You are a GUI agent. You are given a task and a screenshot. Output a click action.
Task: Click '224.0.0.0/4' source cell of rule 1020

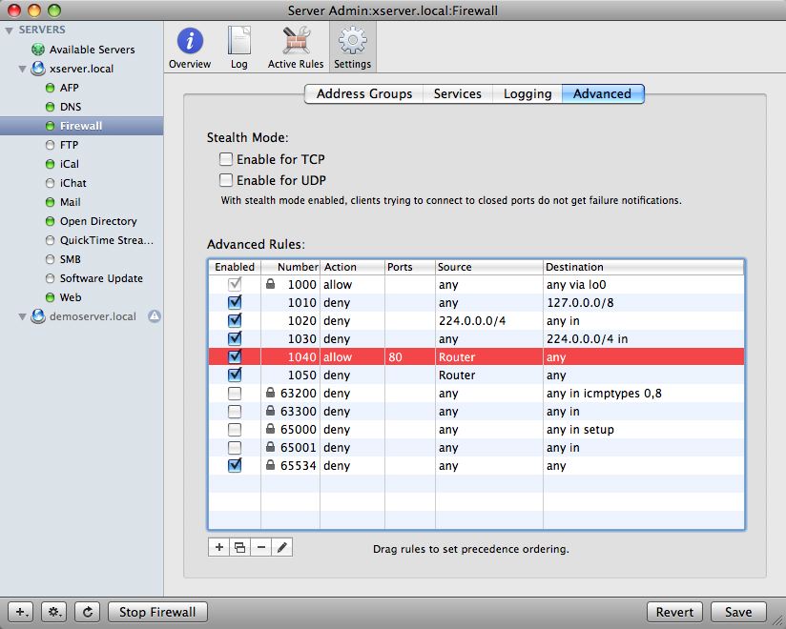tap(472, 320)
